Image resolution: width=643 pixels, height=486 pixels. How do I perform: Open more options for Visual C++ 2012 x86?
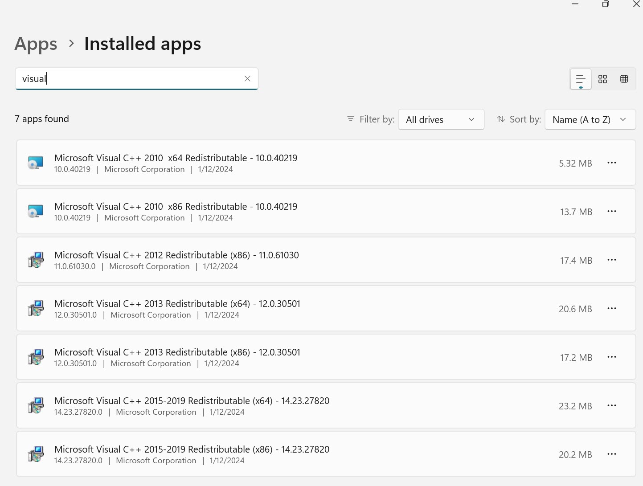(x=611, y=260)
